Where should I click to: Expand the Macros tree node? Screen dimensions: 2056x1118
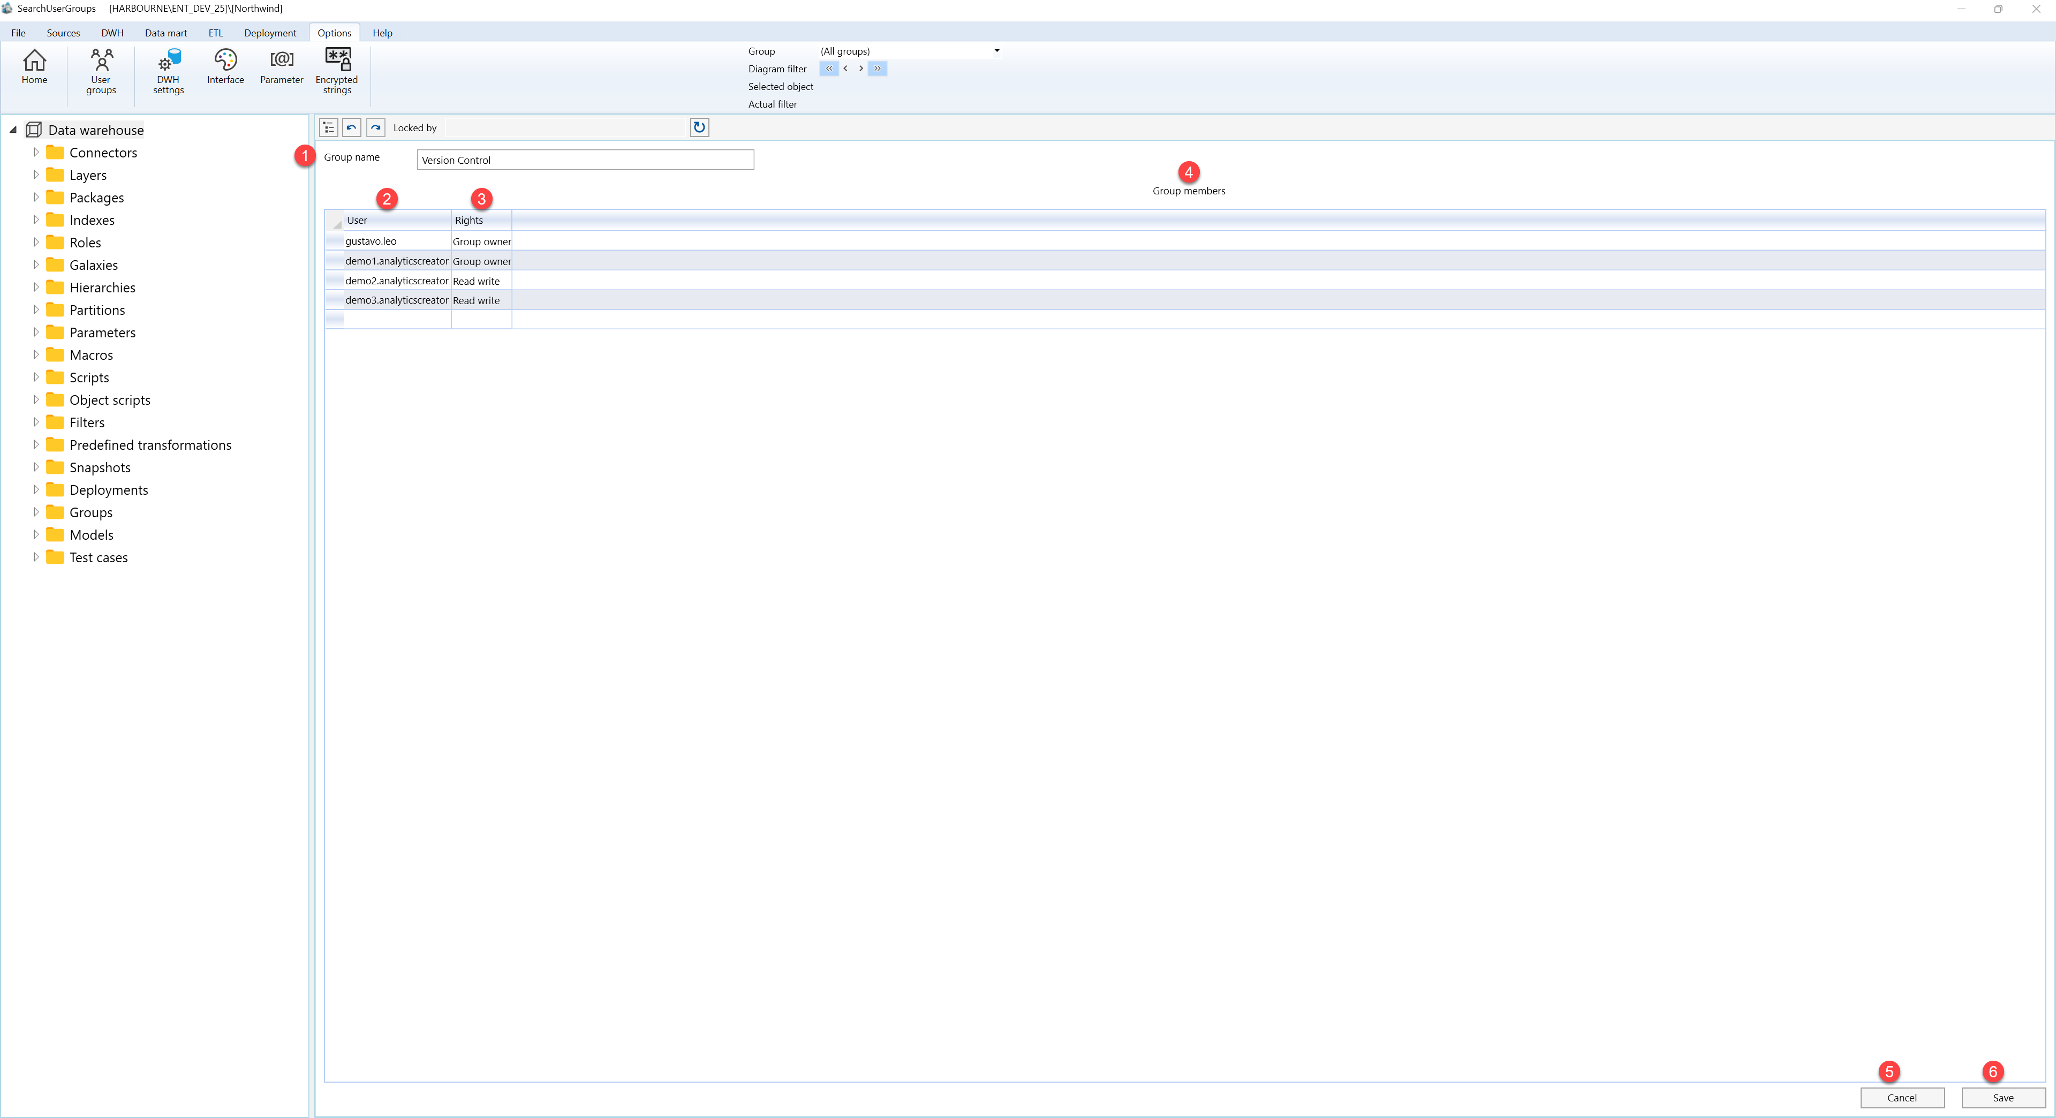(35, 354)
